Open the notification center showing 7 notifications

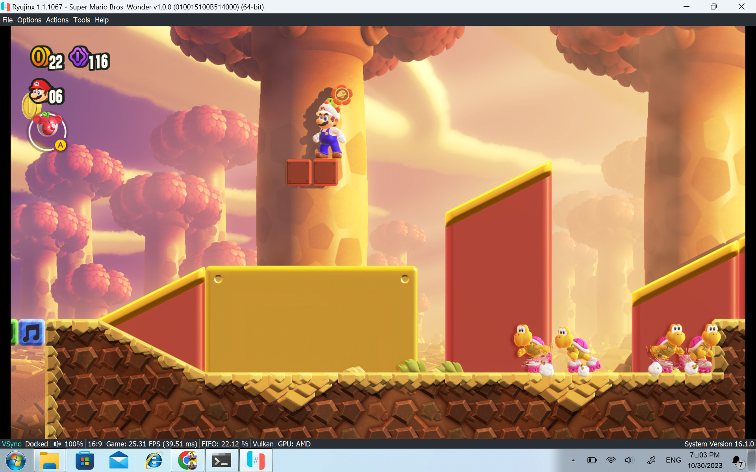pos(739,460)
